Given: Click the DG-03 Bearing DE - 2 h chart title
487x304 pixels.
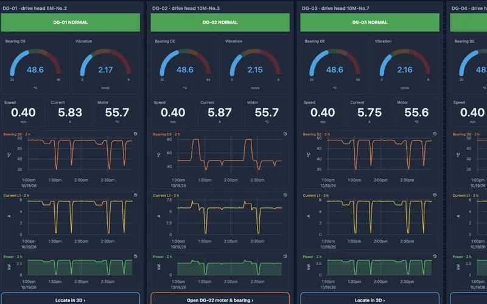Looking at the screenshot, I should click(317, 134).
